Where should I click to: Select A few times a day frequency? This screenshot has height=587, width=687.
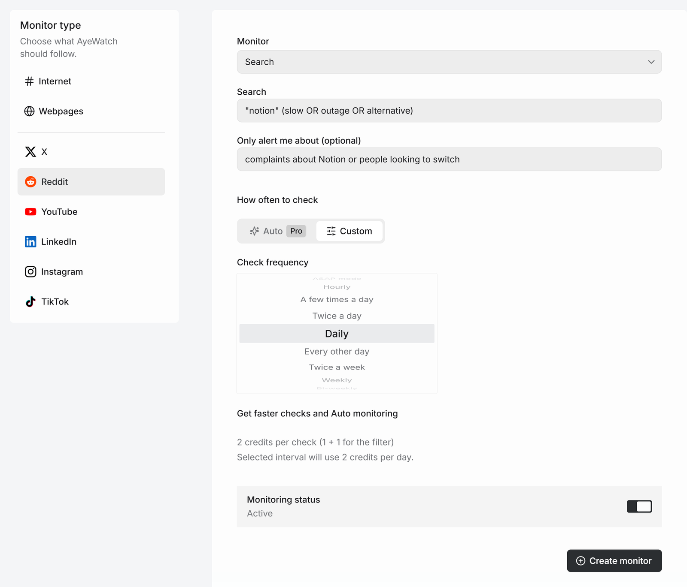tap(337, 299)
